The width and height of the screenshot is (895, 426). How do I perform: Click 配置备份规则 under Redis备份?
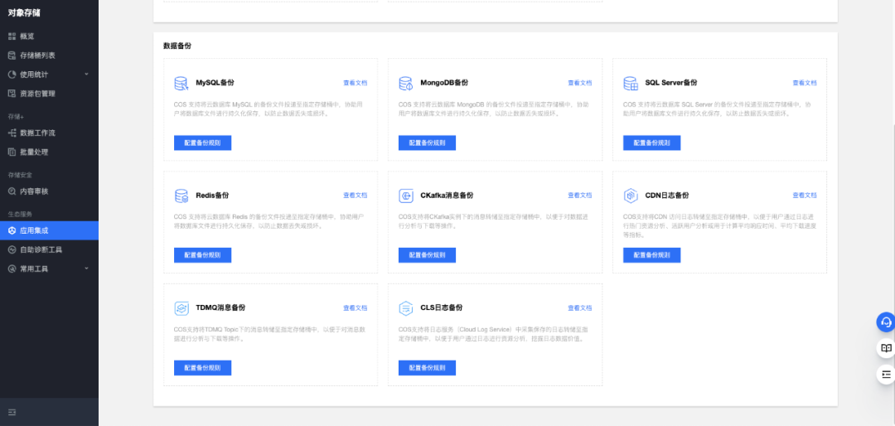[x=202, y=255]
